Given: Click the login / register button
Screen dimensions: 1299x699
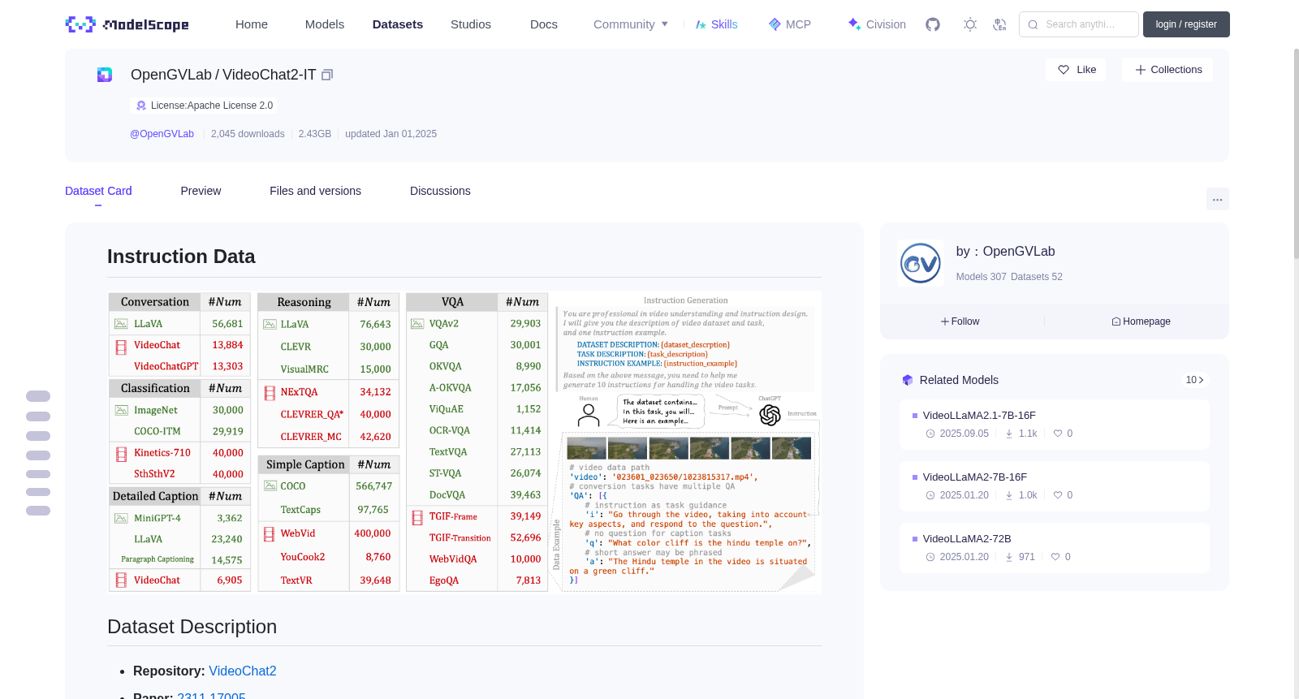Looking at the screenshot, I should (x=1186, y=24).
